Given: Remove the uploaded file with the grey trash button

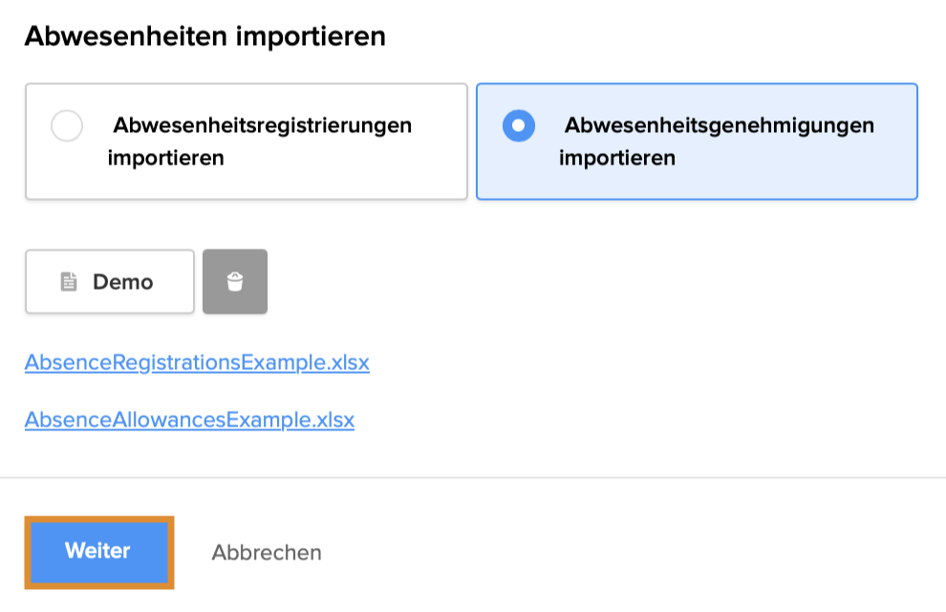Looking at the screenshot, I should [x=235, y=282].
